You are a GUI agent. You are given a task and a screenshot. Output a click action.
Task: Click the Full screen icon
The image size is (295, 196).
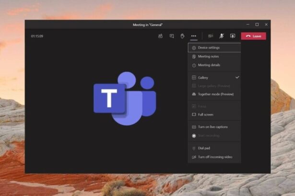pyautogui.click(x=194, y=114)
